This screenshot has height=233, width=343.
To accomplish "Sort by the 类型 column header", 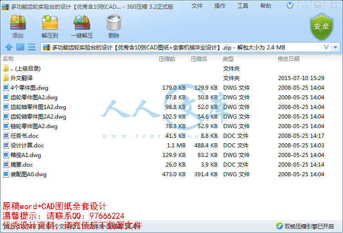I will pos(228,59).
